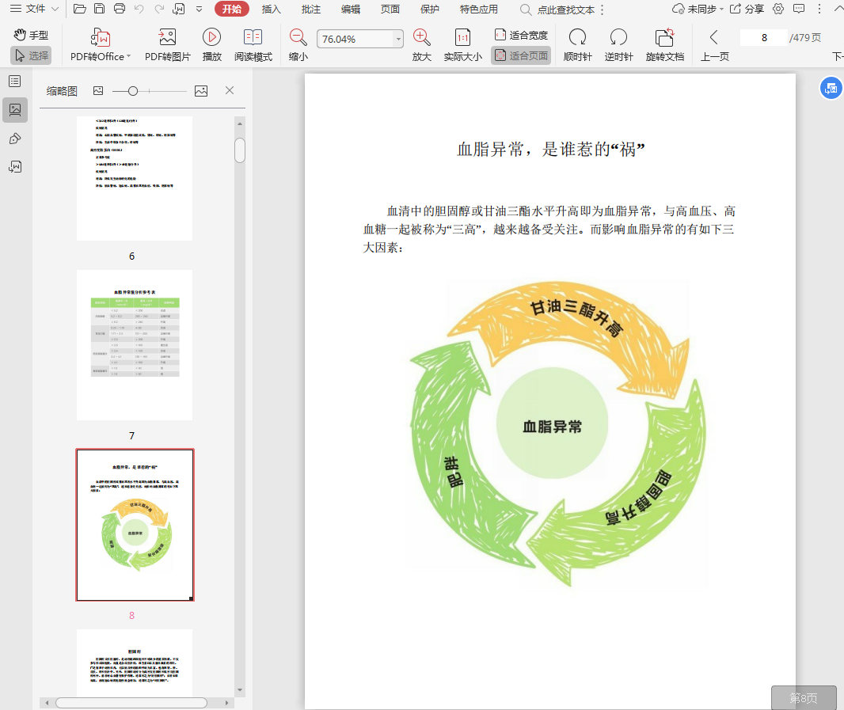Close the 缩略图 thumbnail panel
This screenshot has height=710, width=844.
[x=230, y=90]
